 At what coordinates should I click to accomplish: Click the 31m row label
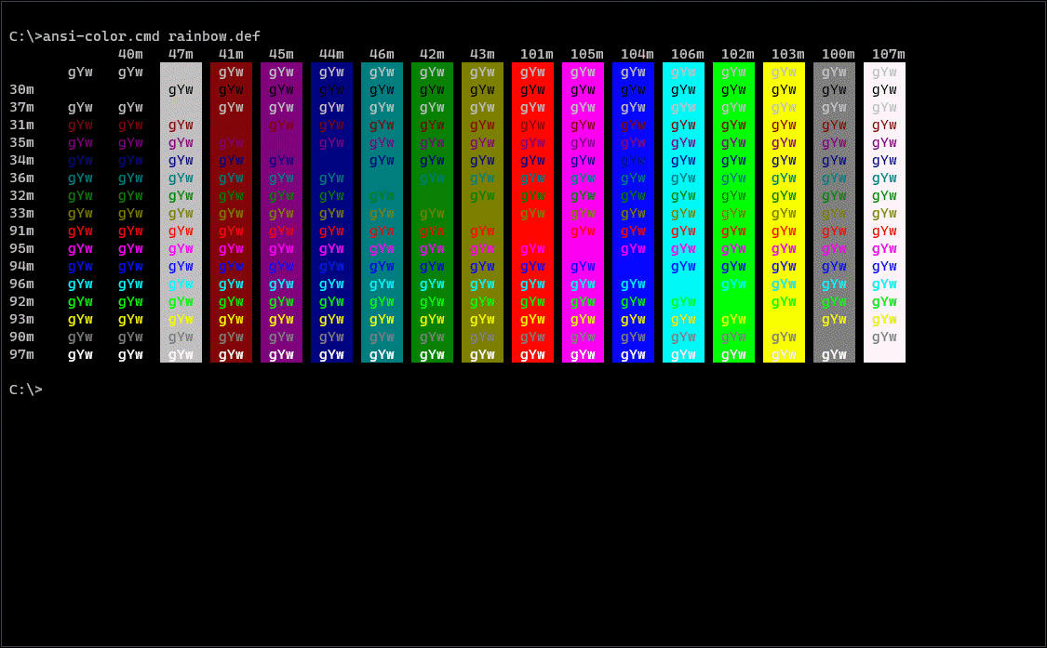click(x=22, y=125)
